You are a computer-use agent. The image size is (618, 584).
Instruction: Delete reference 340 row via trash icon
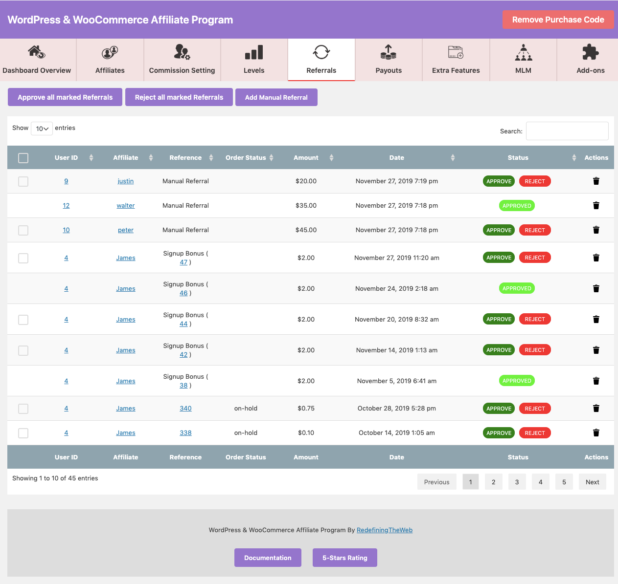click(596, 408)
